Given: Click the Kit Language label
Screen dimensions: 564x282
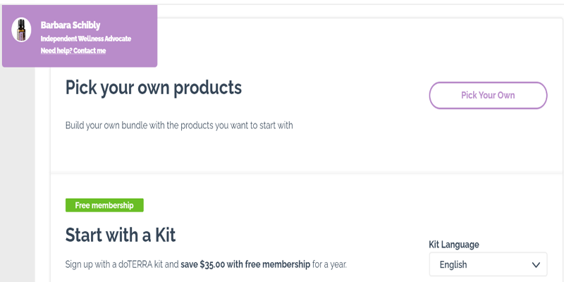Looking at the screenshot, I should [453, 245].
